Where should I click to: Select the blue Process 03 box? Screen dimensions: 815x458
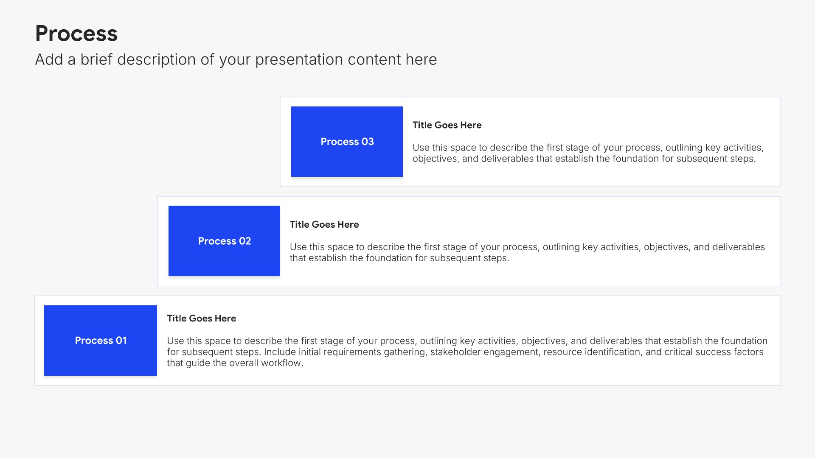[x=347, y=142]
